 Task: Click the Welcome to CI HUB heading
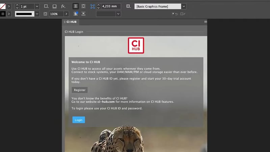(x=86, y=62)
